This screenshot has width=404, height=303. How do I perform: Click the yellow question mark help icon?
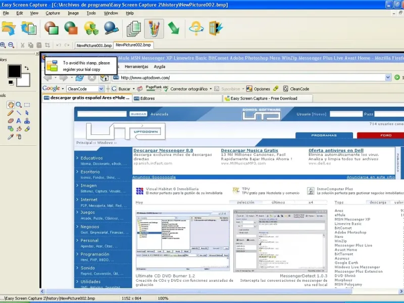[x=196, y=28]
